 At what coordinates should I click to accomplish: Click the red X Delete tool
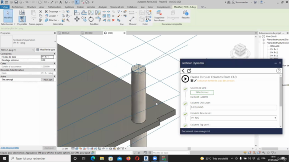113,20
